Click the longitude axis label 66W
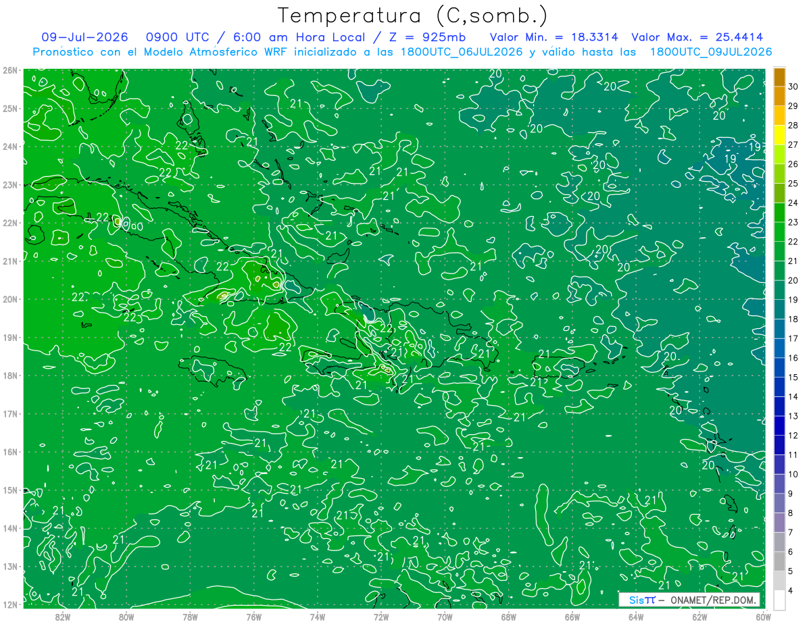The width and height of the screenshot is (811, 626). [572, 616]
